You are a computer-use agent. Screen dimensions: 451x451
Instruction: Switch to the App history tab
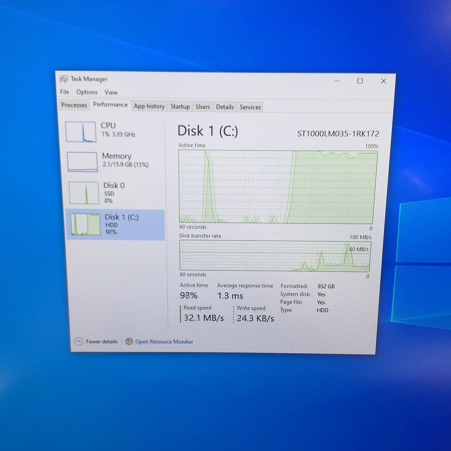(149, 106)
